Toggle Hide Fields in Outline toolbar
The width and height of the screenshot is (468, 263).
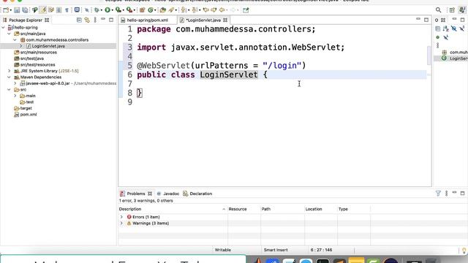(x=453, y=28)
